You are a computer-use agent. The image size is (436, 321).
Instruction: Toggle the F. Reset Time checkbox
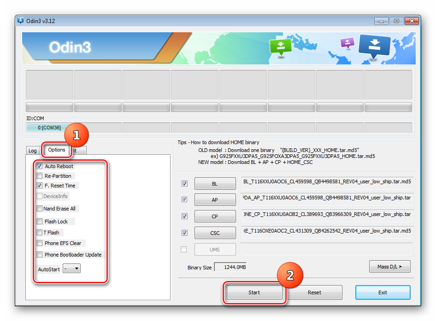(x=40, y=186)
